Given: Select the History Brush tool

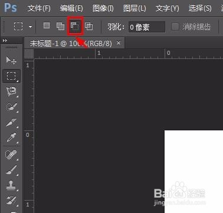Looking at the screenshot, I should [11, 200].
